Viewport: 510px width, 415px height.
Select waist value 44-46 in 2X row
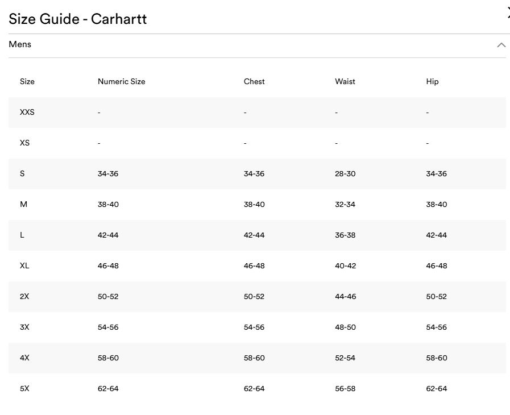click(x=345, y=296)
